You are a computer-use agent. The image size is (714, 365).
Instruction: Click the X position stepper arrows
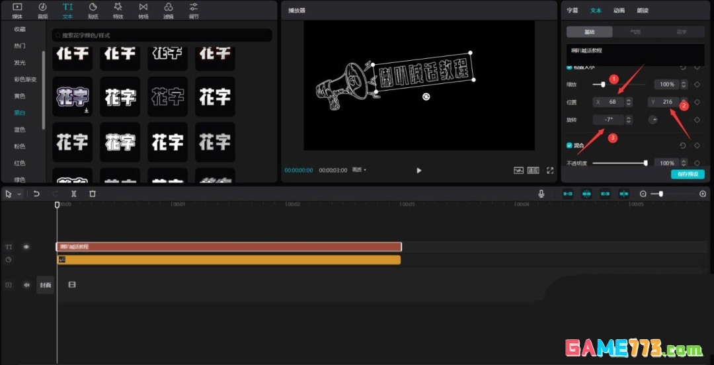click(629, 102)
